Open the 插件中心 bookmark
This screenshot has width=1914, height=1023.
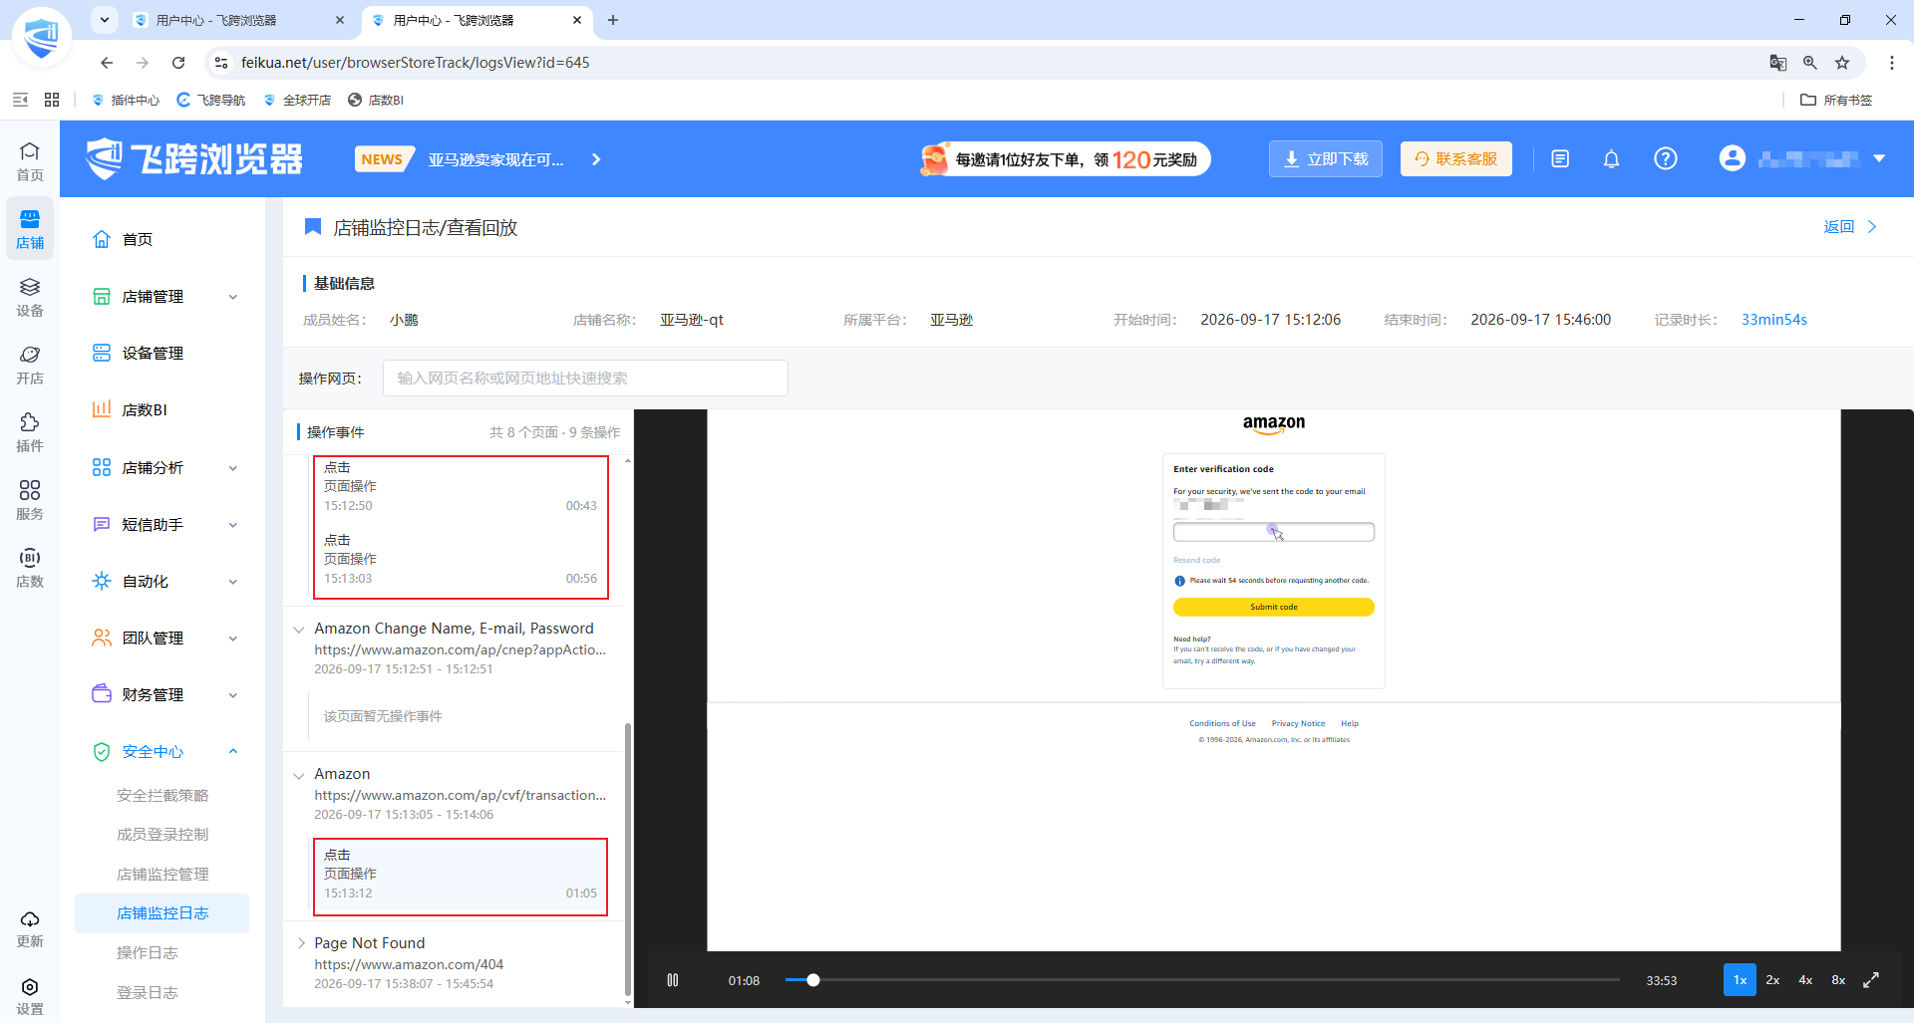coord(126,100)
